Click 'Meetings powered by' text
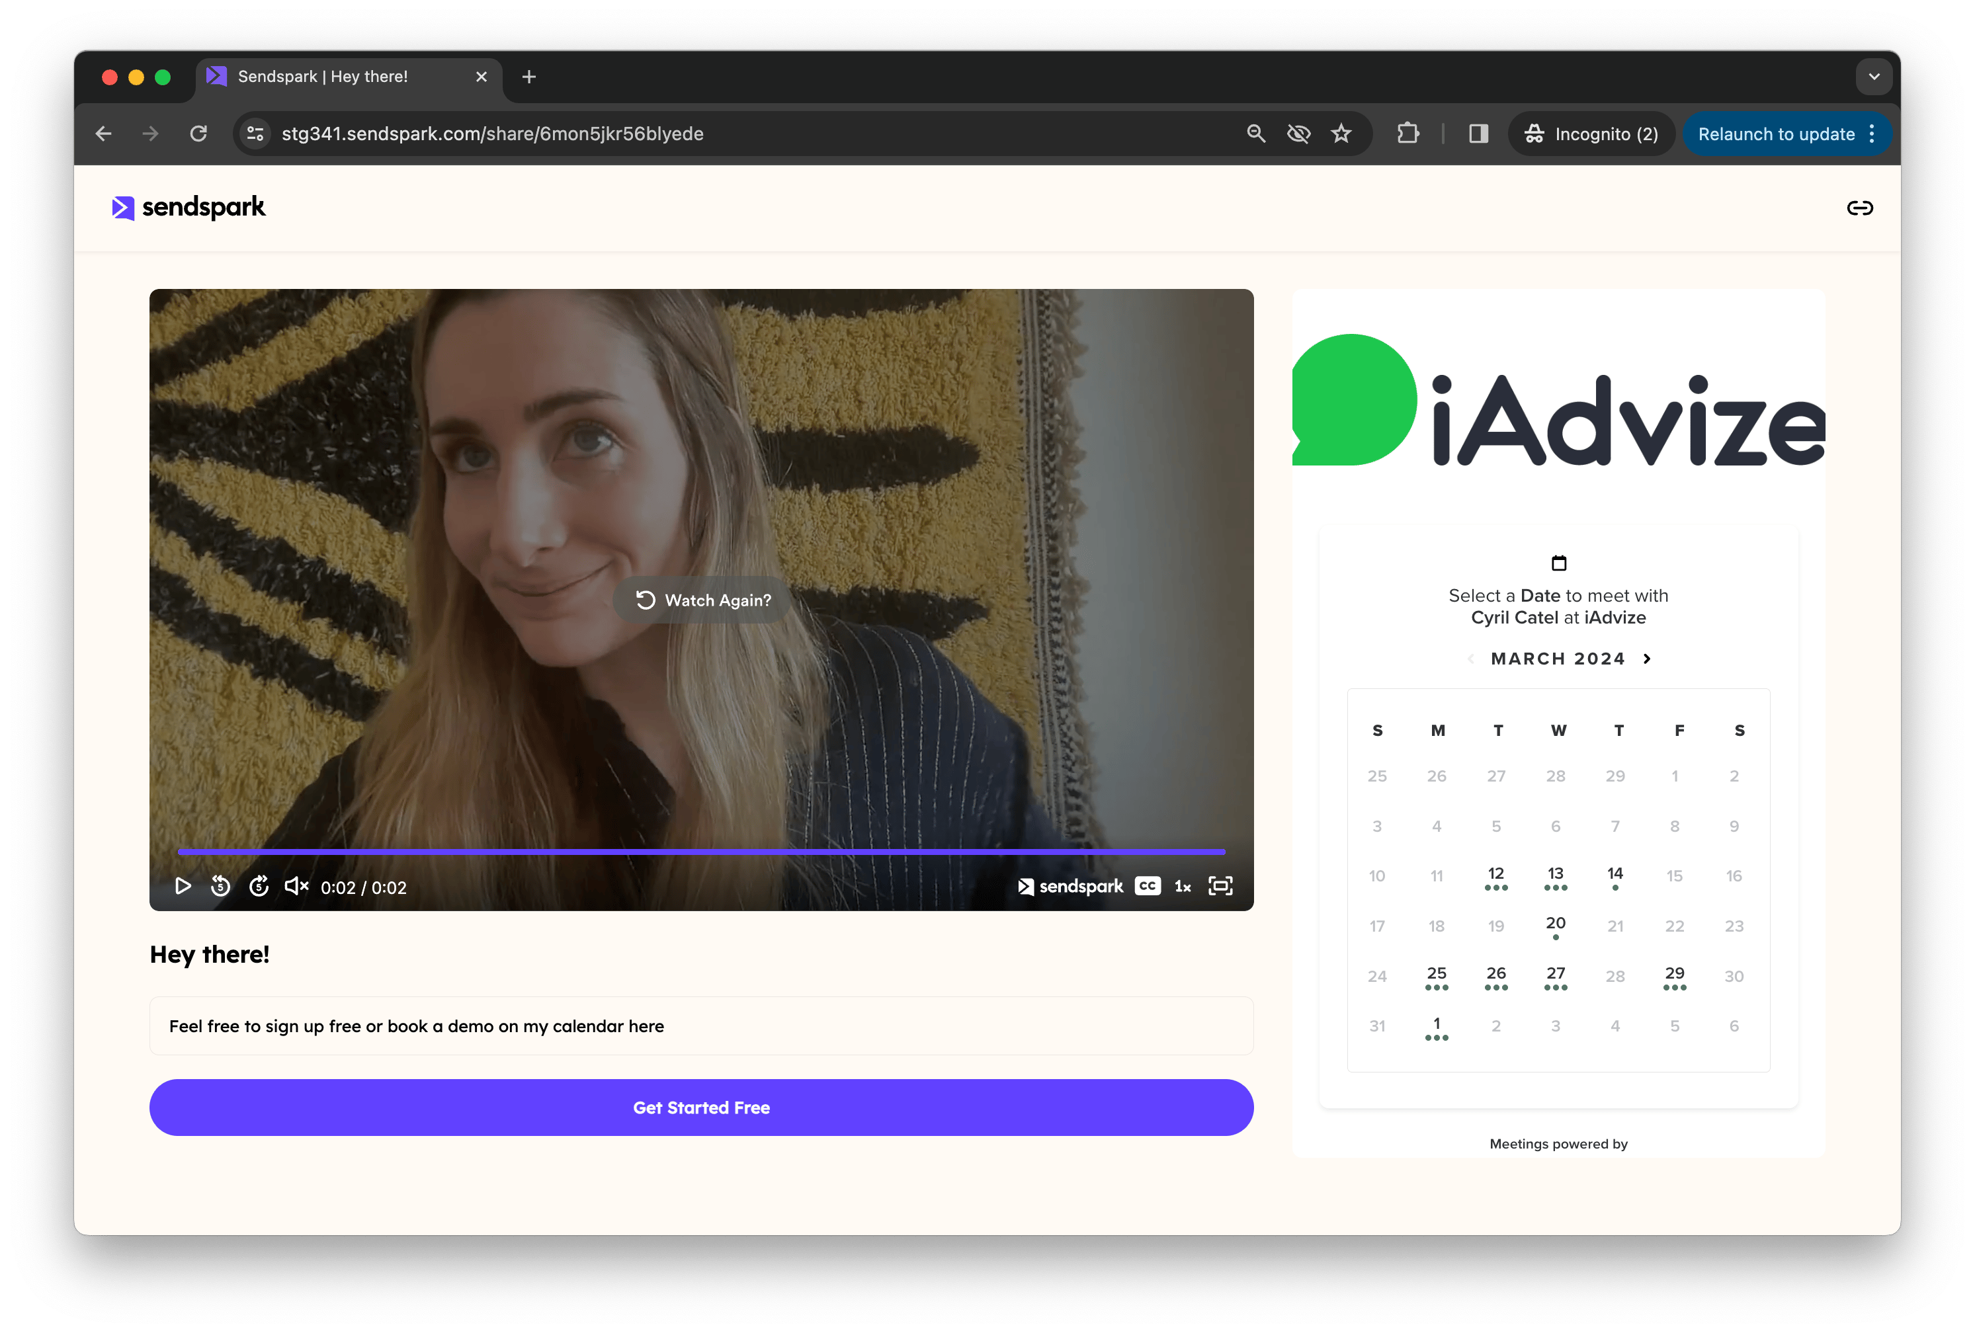 click(x=1558, y=1143)
